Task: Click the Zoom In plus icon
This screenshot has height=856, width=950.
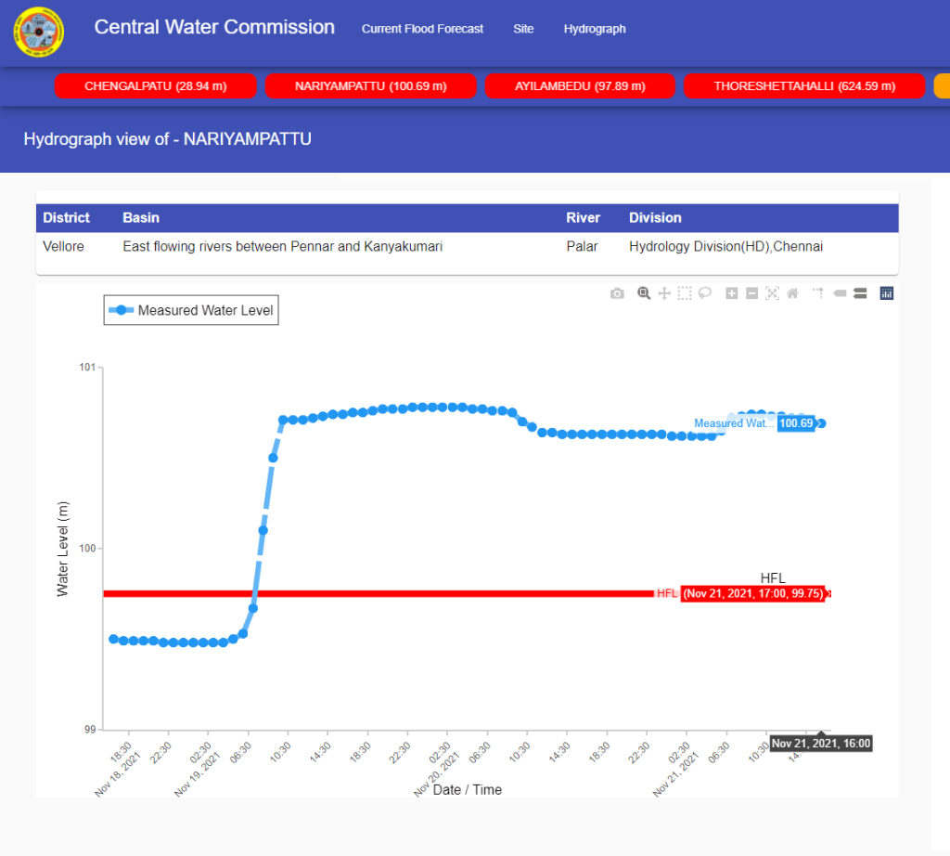Action: tap(732, 293)
